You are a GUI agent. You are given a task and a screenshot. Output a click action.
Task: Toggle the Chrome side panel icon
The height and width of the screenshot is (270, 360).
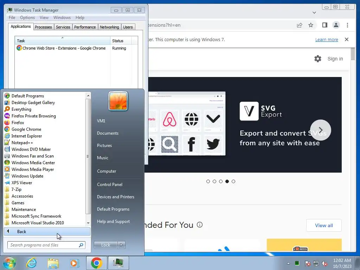pyautogui.click(x=324, y=25)
